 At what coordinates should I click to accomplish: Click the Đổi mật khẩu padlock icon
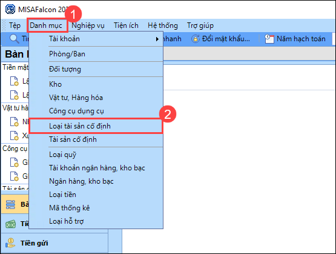click(195, 39)
